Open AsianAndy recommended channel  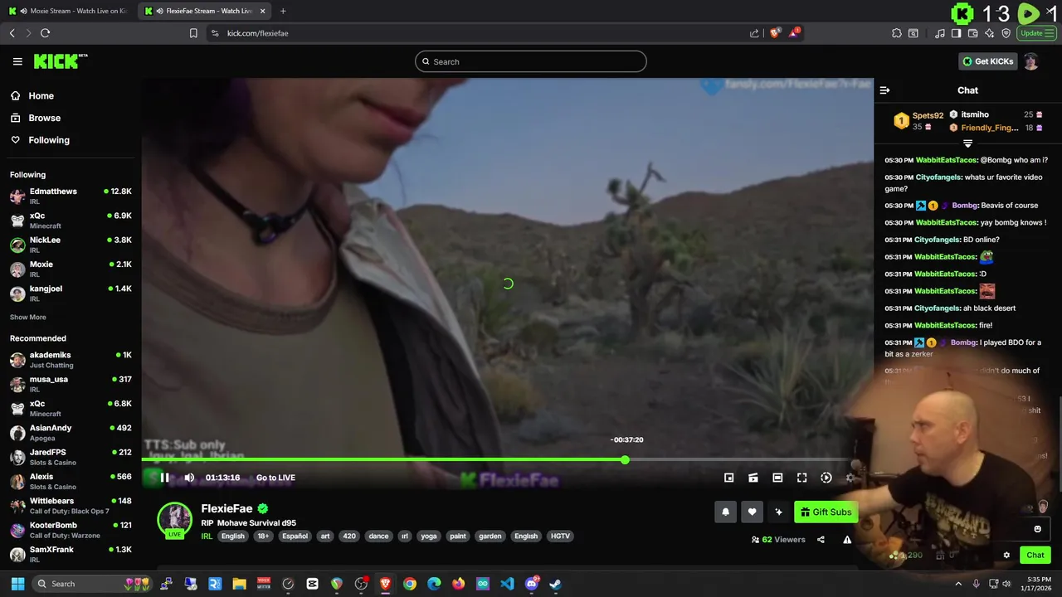click(x=71, y=433)
